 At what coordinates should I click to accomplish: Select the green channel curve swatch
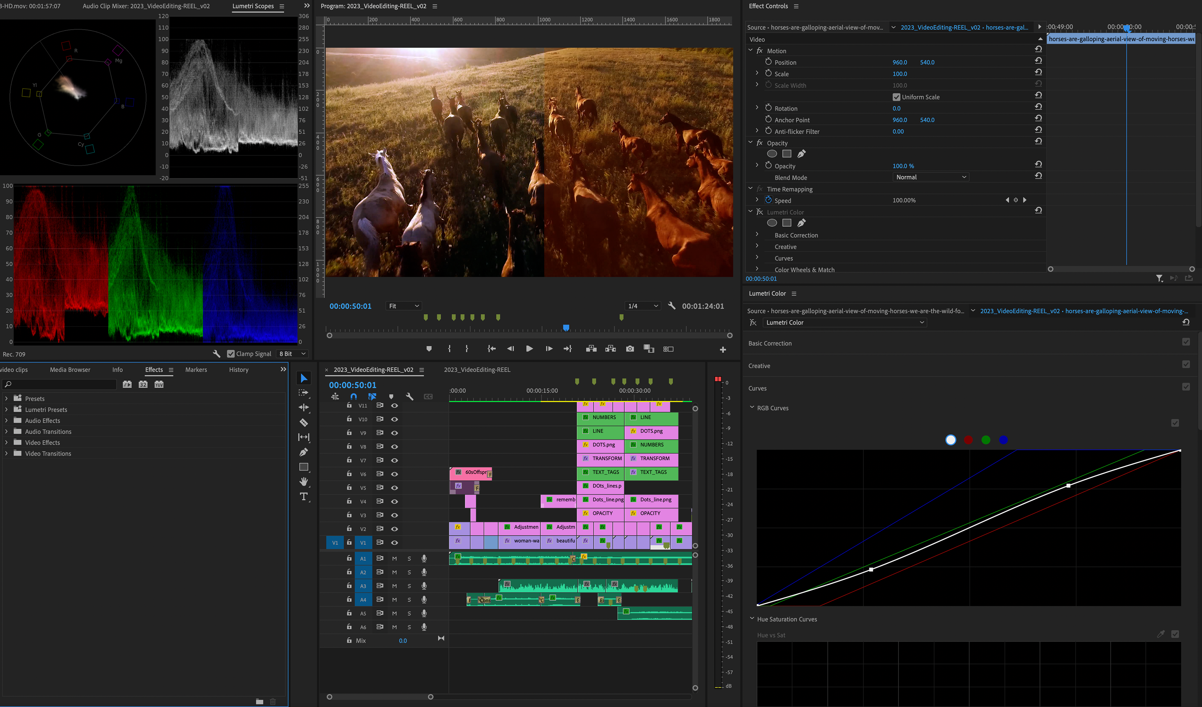986,440
